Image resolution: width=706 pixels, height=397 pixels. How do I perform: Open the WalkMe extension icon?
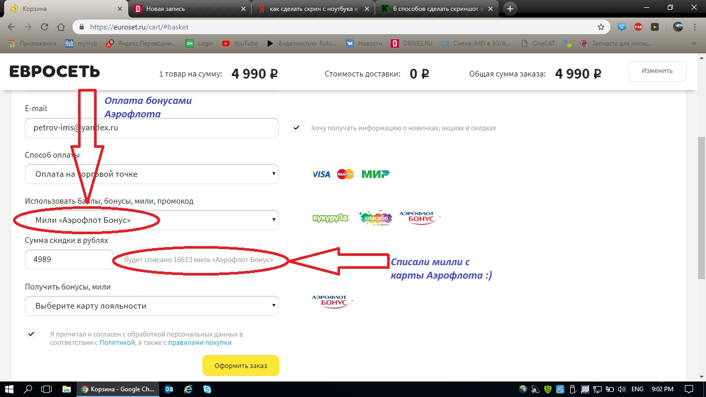coord(622,27)
